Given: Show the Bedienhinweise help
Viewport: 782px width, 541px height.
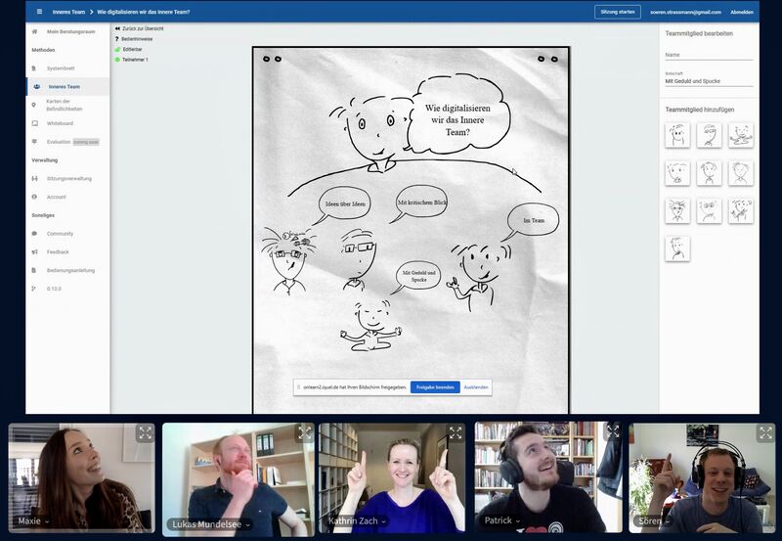Looking at the screenshot, I should 137,39.
